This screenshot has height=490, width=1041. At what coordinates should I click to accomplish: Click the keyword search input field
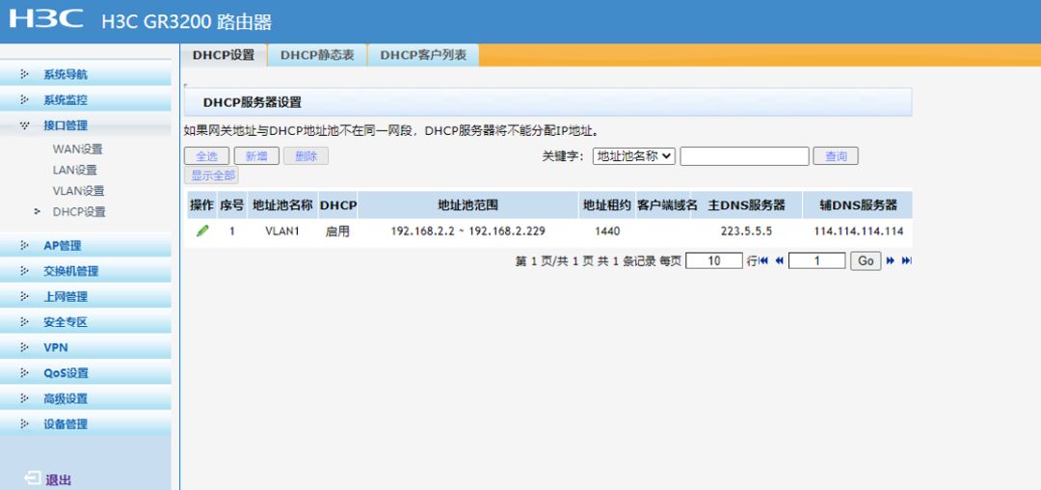[744, 156]
